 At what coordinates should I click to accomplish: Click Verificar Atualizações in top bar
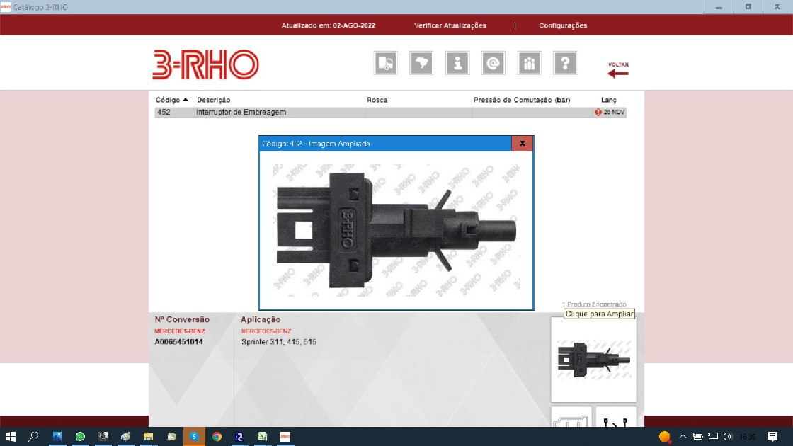point(450,25)
